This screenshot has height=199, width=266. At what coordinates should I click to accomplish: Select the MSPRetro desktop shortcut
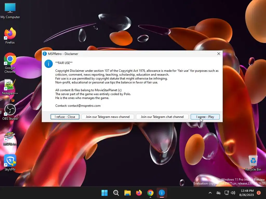10,139
